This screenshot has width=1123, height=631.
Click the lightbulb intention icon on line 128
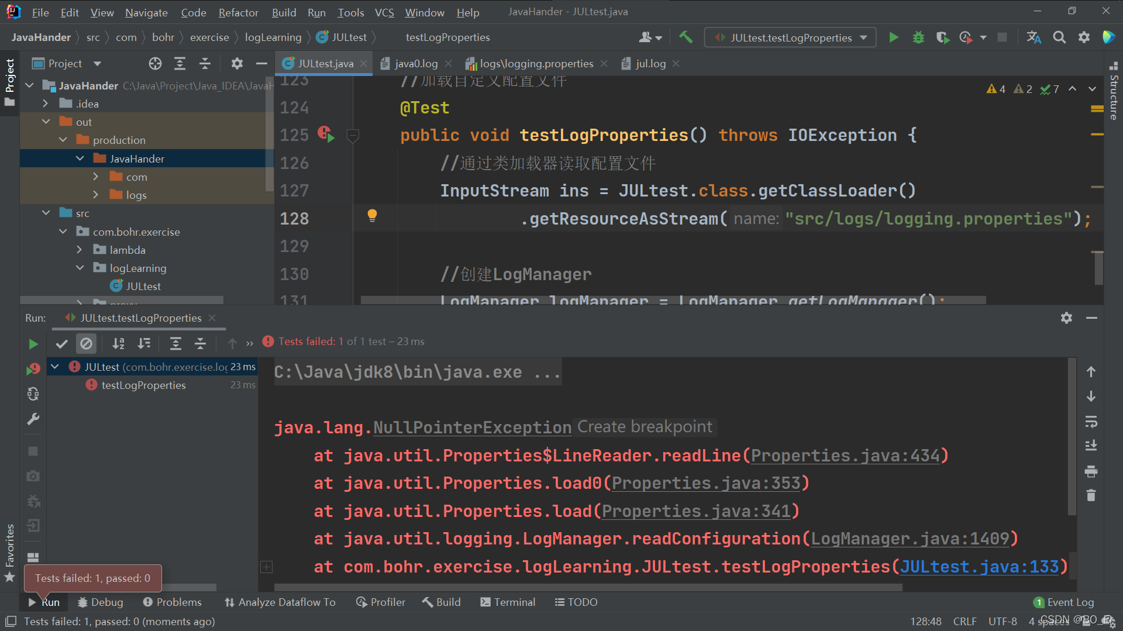(x=372, y=216)
